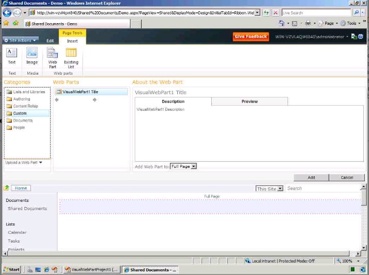Open a new blank browser tab
369x275 pixels.
136,24
